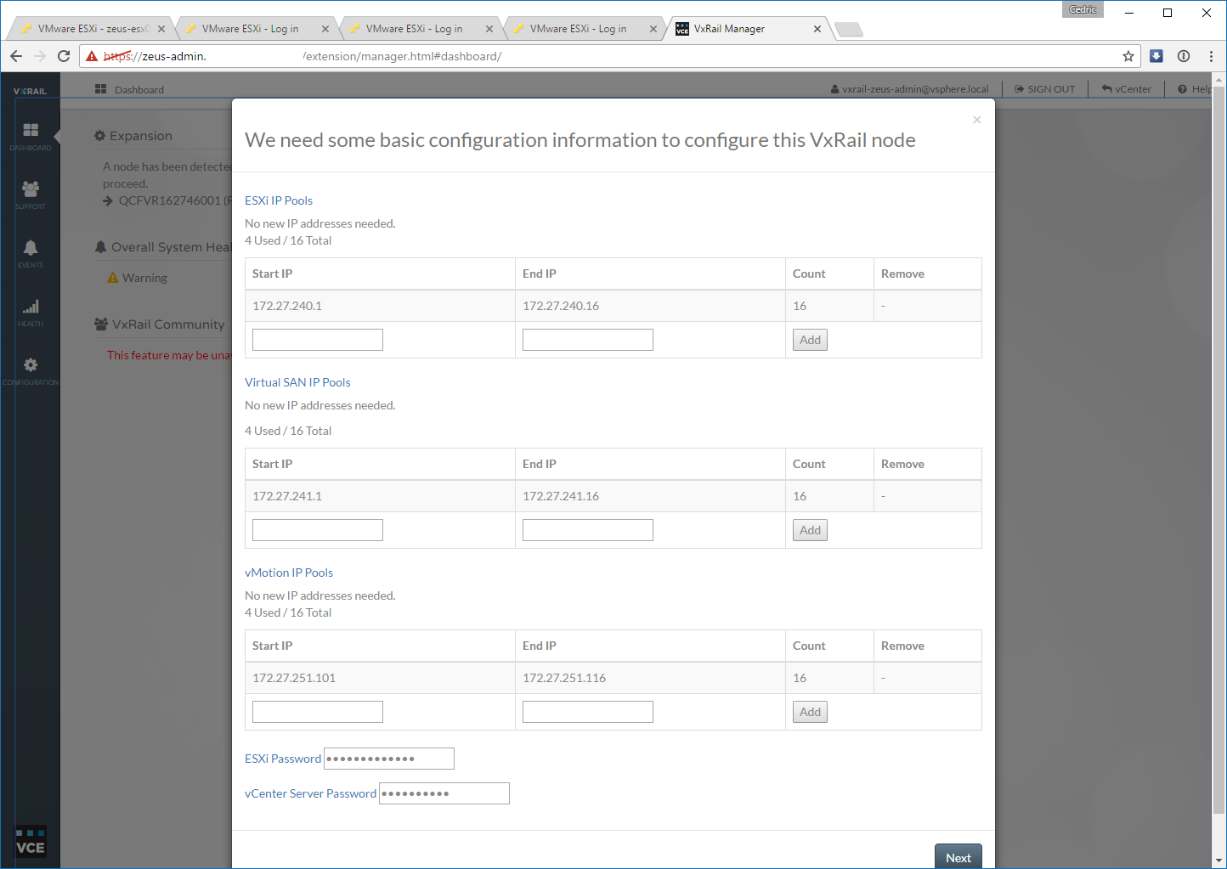Viewport: 1227px width, 869px height.
Task: Open the vCenter link in header
Action: tap(1127, 89)
